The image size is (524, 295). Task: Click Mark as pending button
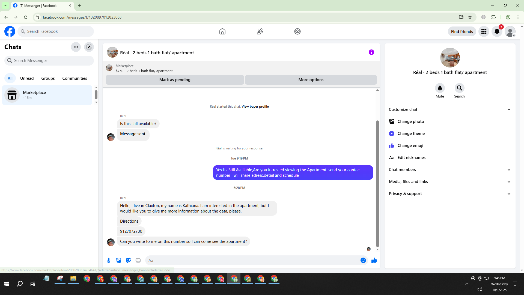pyautogui.click(x=175, y=80)
